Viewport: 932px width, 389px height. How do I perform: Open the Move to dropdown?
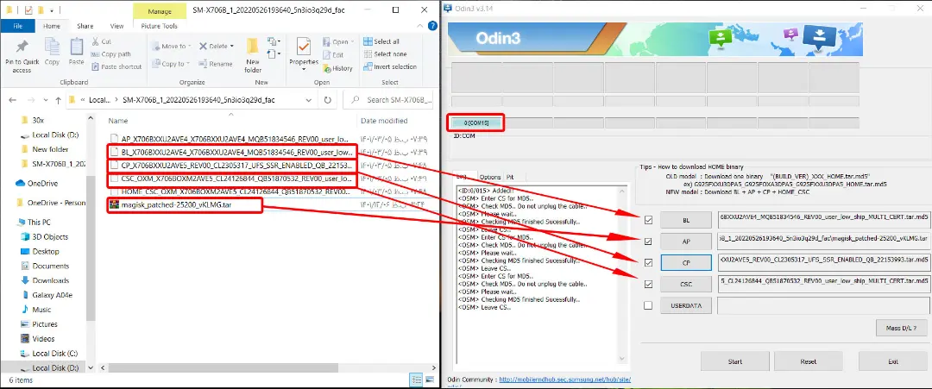pyautogui.click(x=170, y=46)
